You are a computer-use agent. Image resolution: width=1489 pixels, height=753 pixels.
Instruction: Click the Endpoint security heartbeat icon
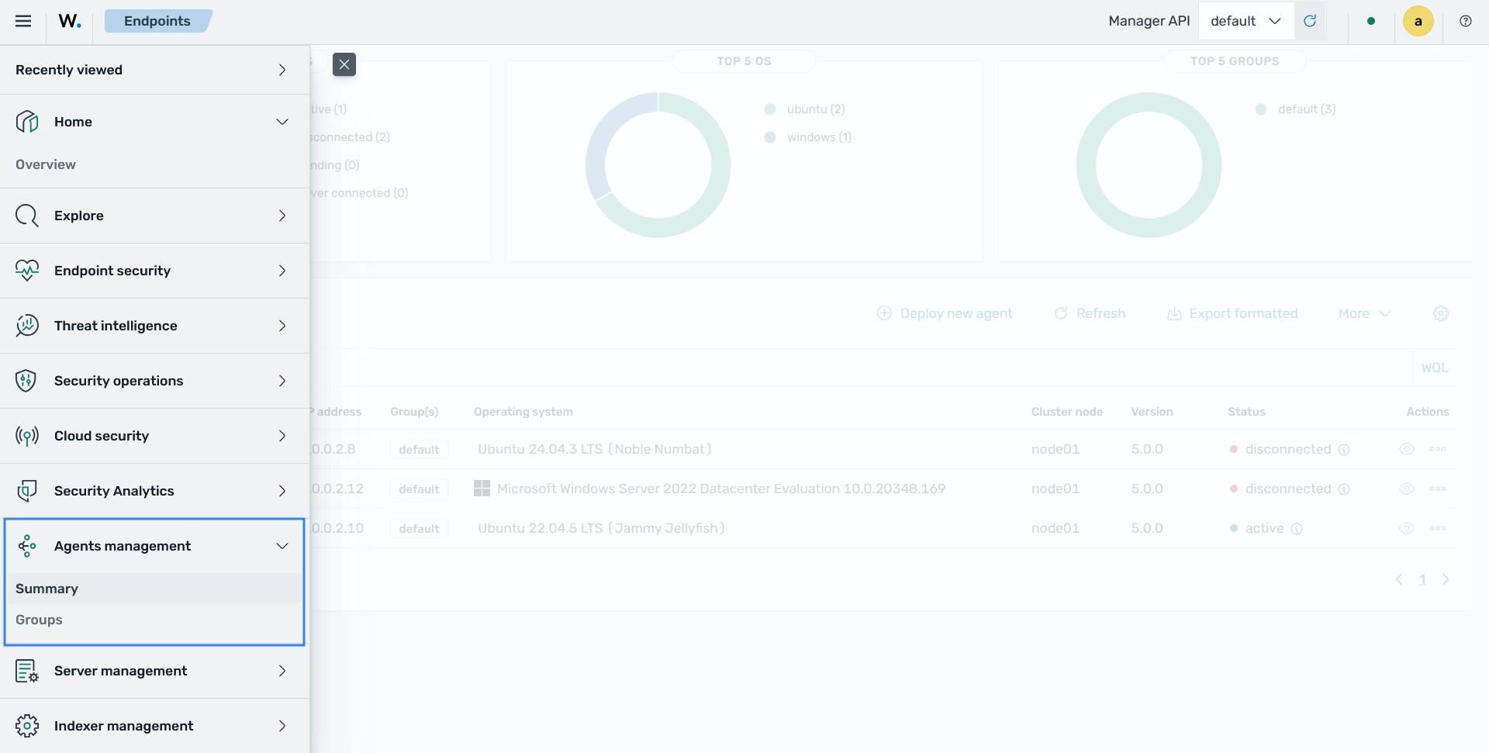coord(27,271)
